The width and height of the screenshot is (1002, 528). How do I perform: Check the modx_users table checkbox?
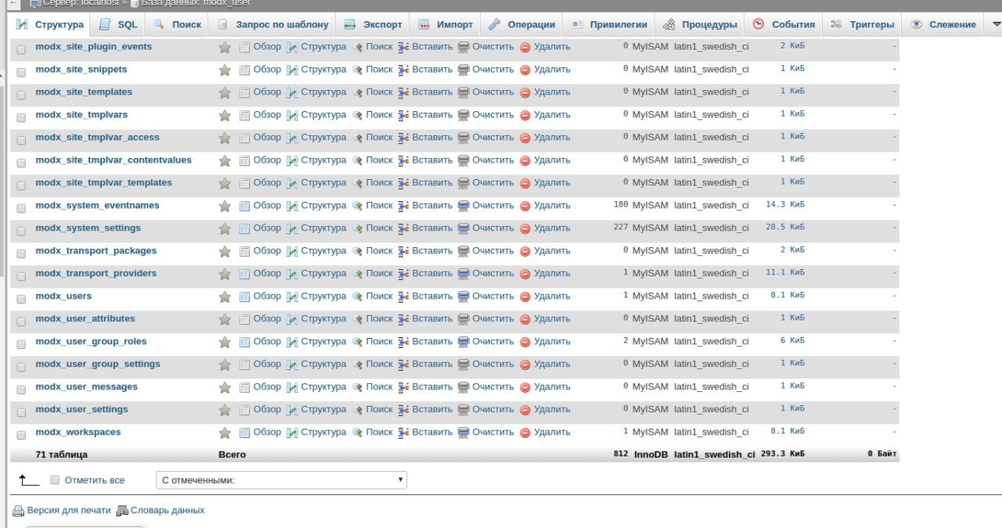[x=21, y=298]
